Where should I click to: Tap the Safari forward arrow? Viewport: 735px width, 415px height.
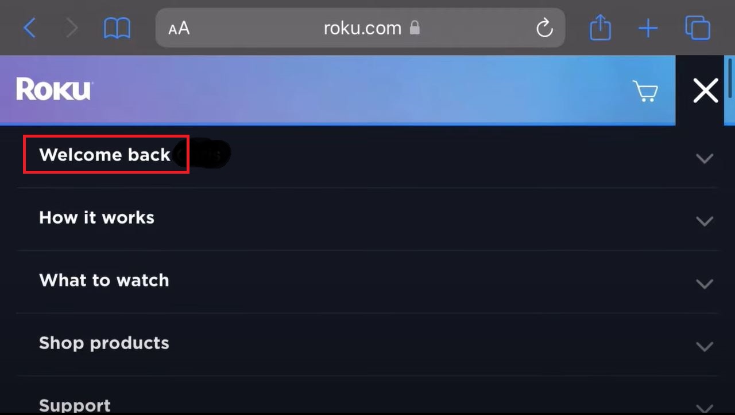pos(72,28)
